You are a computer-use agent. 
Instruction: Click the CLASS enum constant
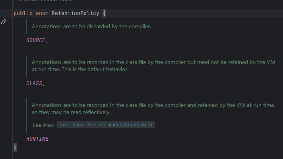point(34,83)
